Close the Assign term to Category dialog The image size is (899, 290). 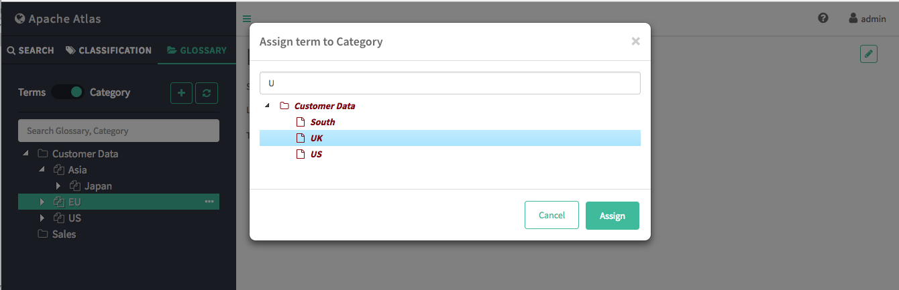coord(635,42)
